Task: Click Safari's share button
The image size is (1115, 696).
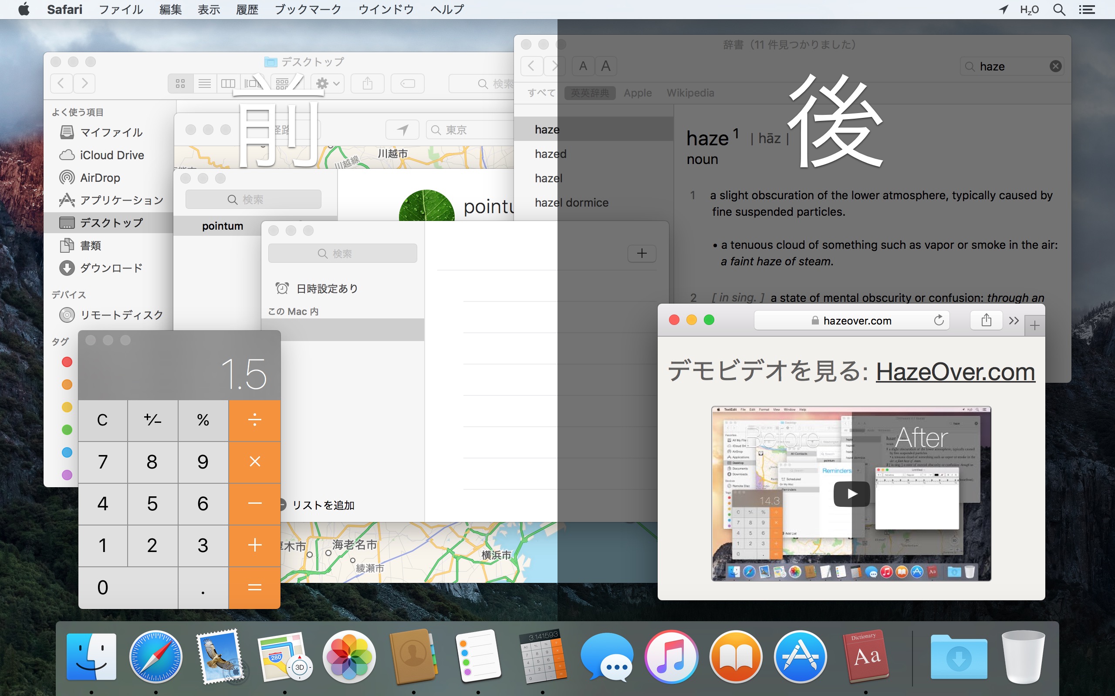Action: pyautogui.click(x=986, y=320)
